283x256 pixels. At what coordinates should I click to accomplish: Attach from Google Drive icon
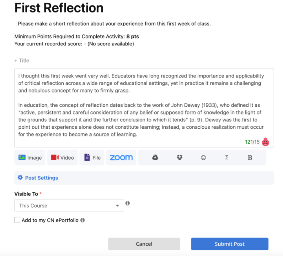155,157
